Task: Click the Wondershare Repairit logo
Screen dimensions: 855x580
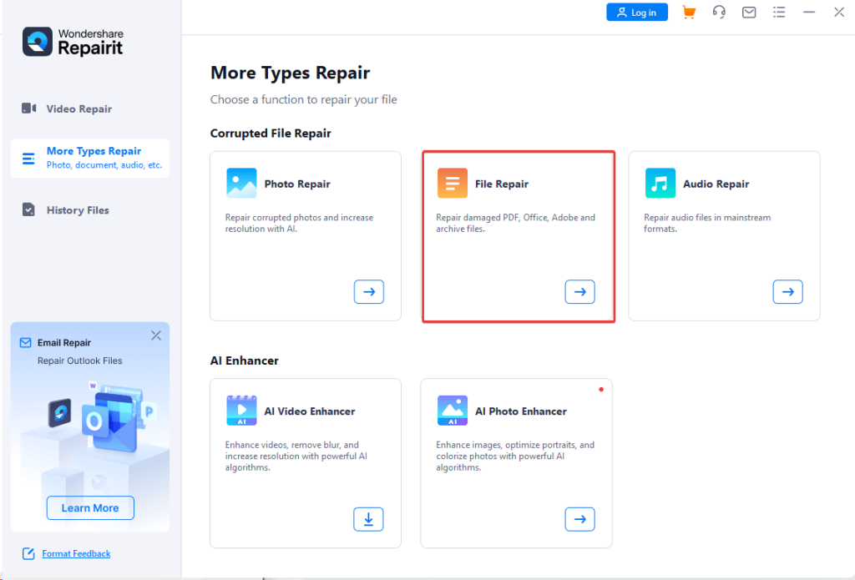Action: [73, 42]
